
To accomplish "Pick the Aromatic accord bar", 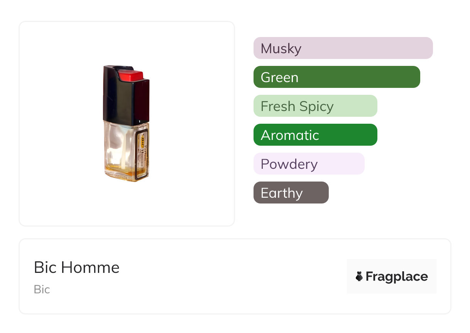I will (x=315, y=135).
